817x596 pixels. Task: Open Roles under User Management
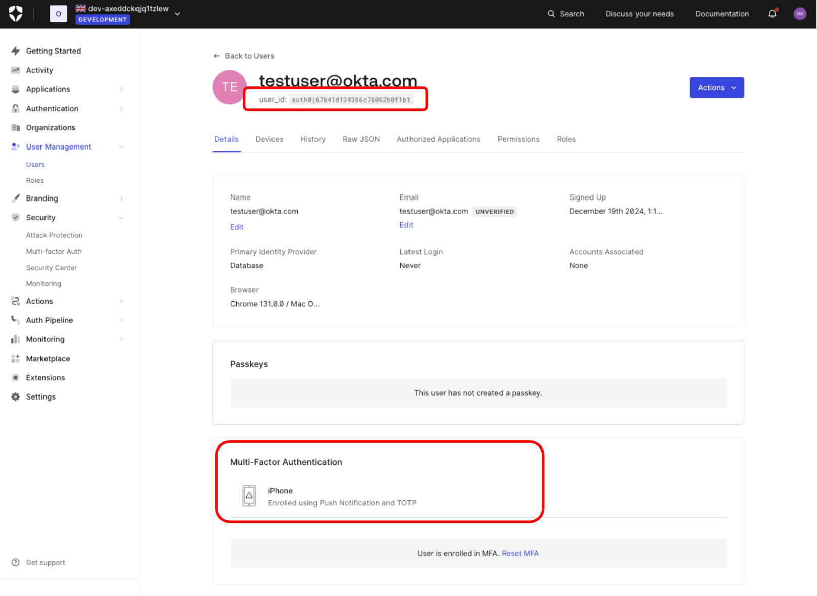(35, 181)
